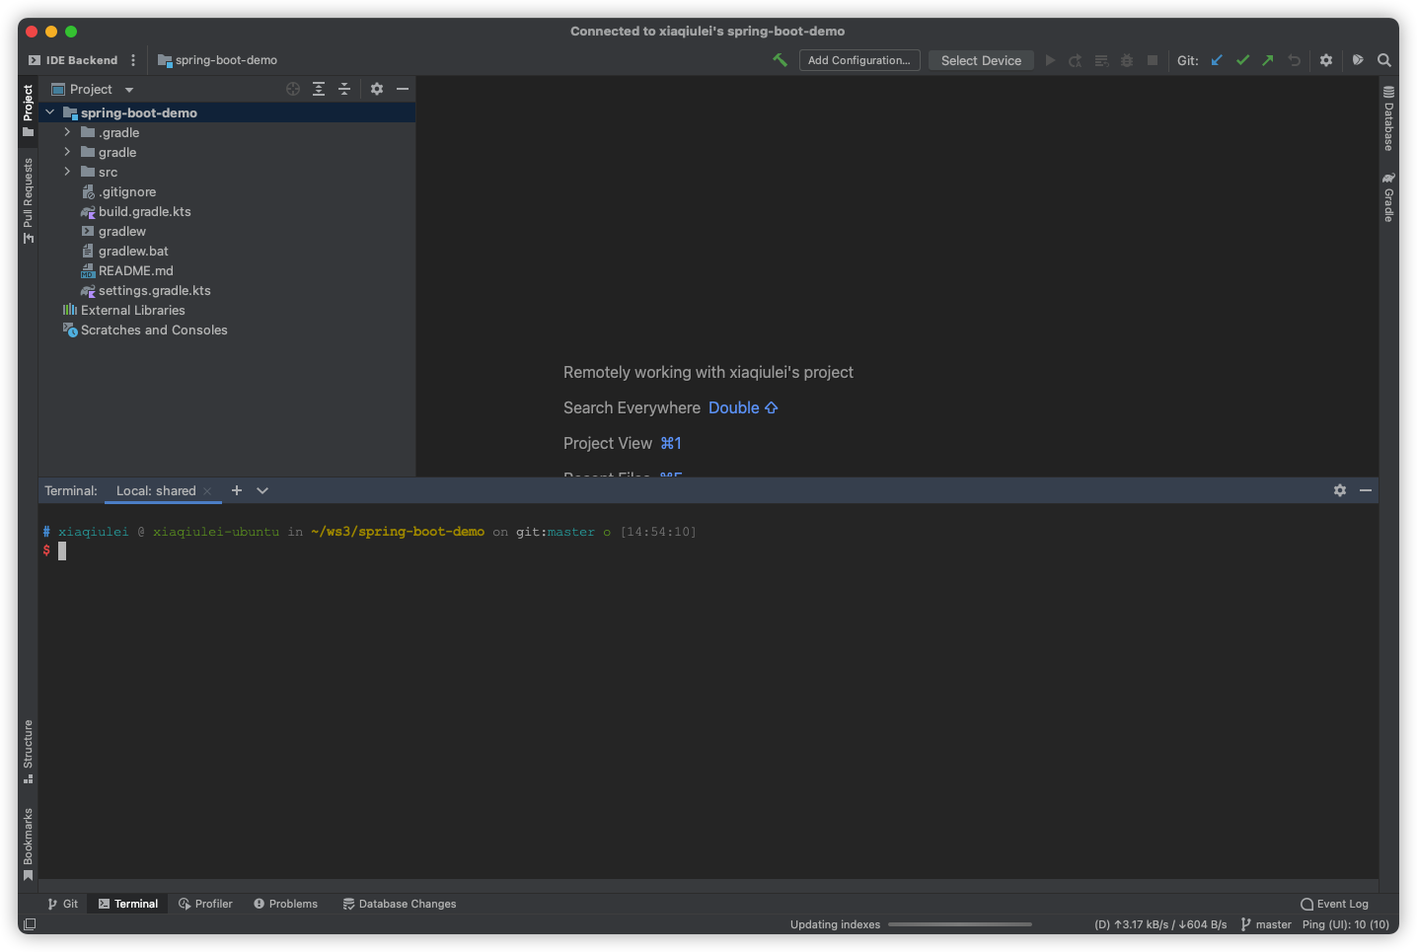Open Database side panel tab

[1388, 118]
